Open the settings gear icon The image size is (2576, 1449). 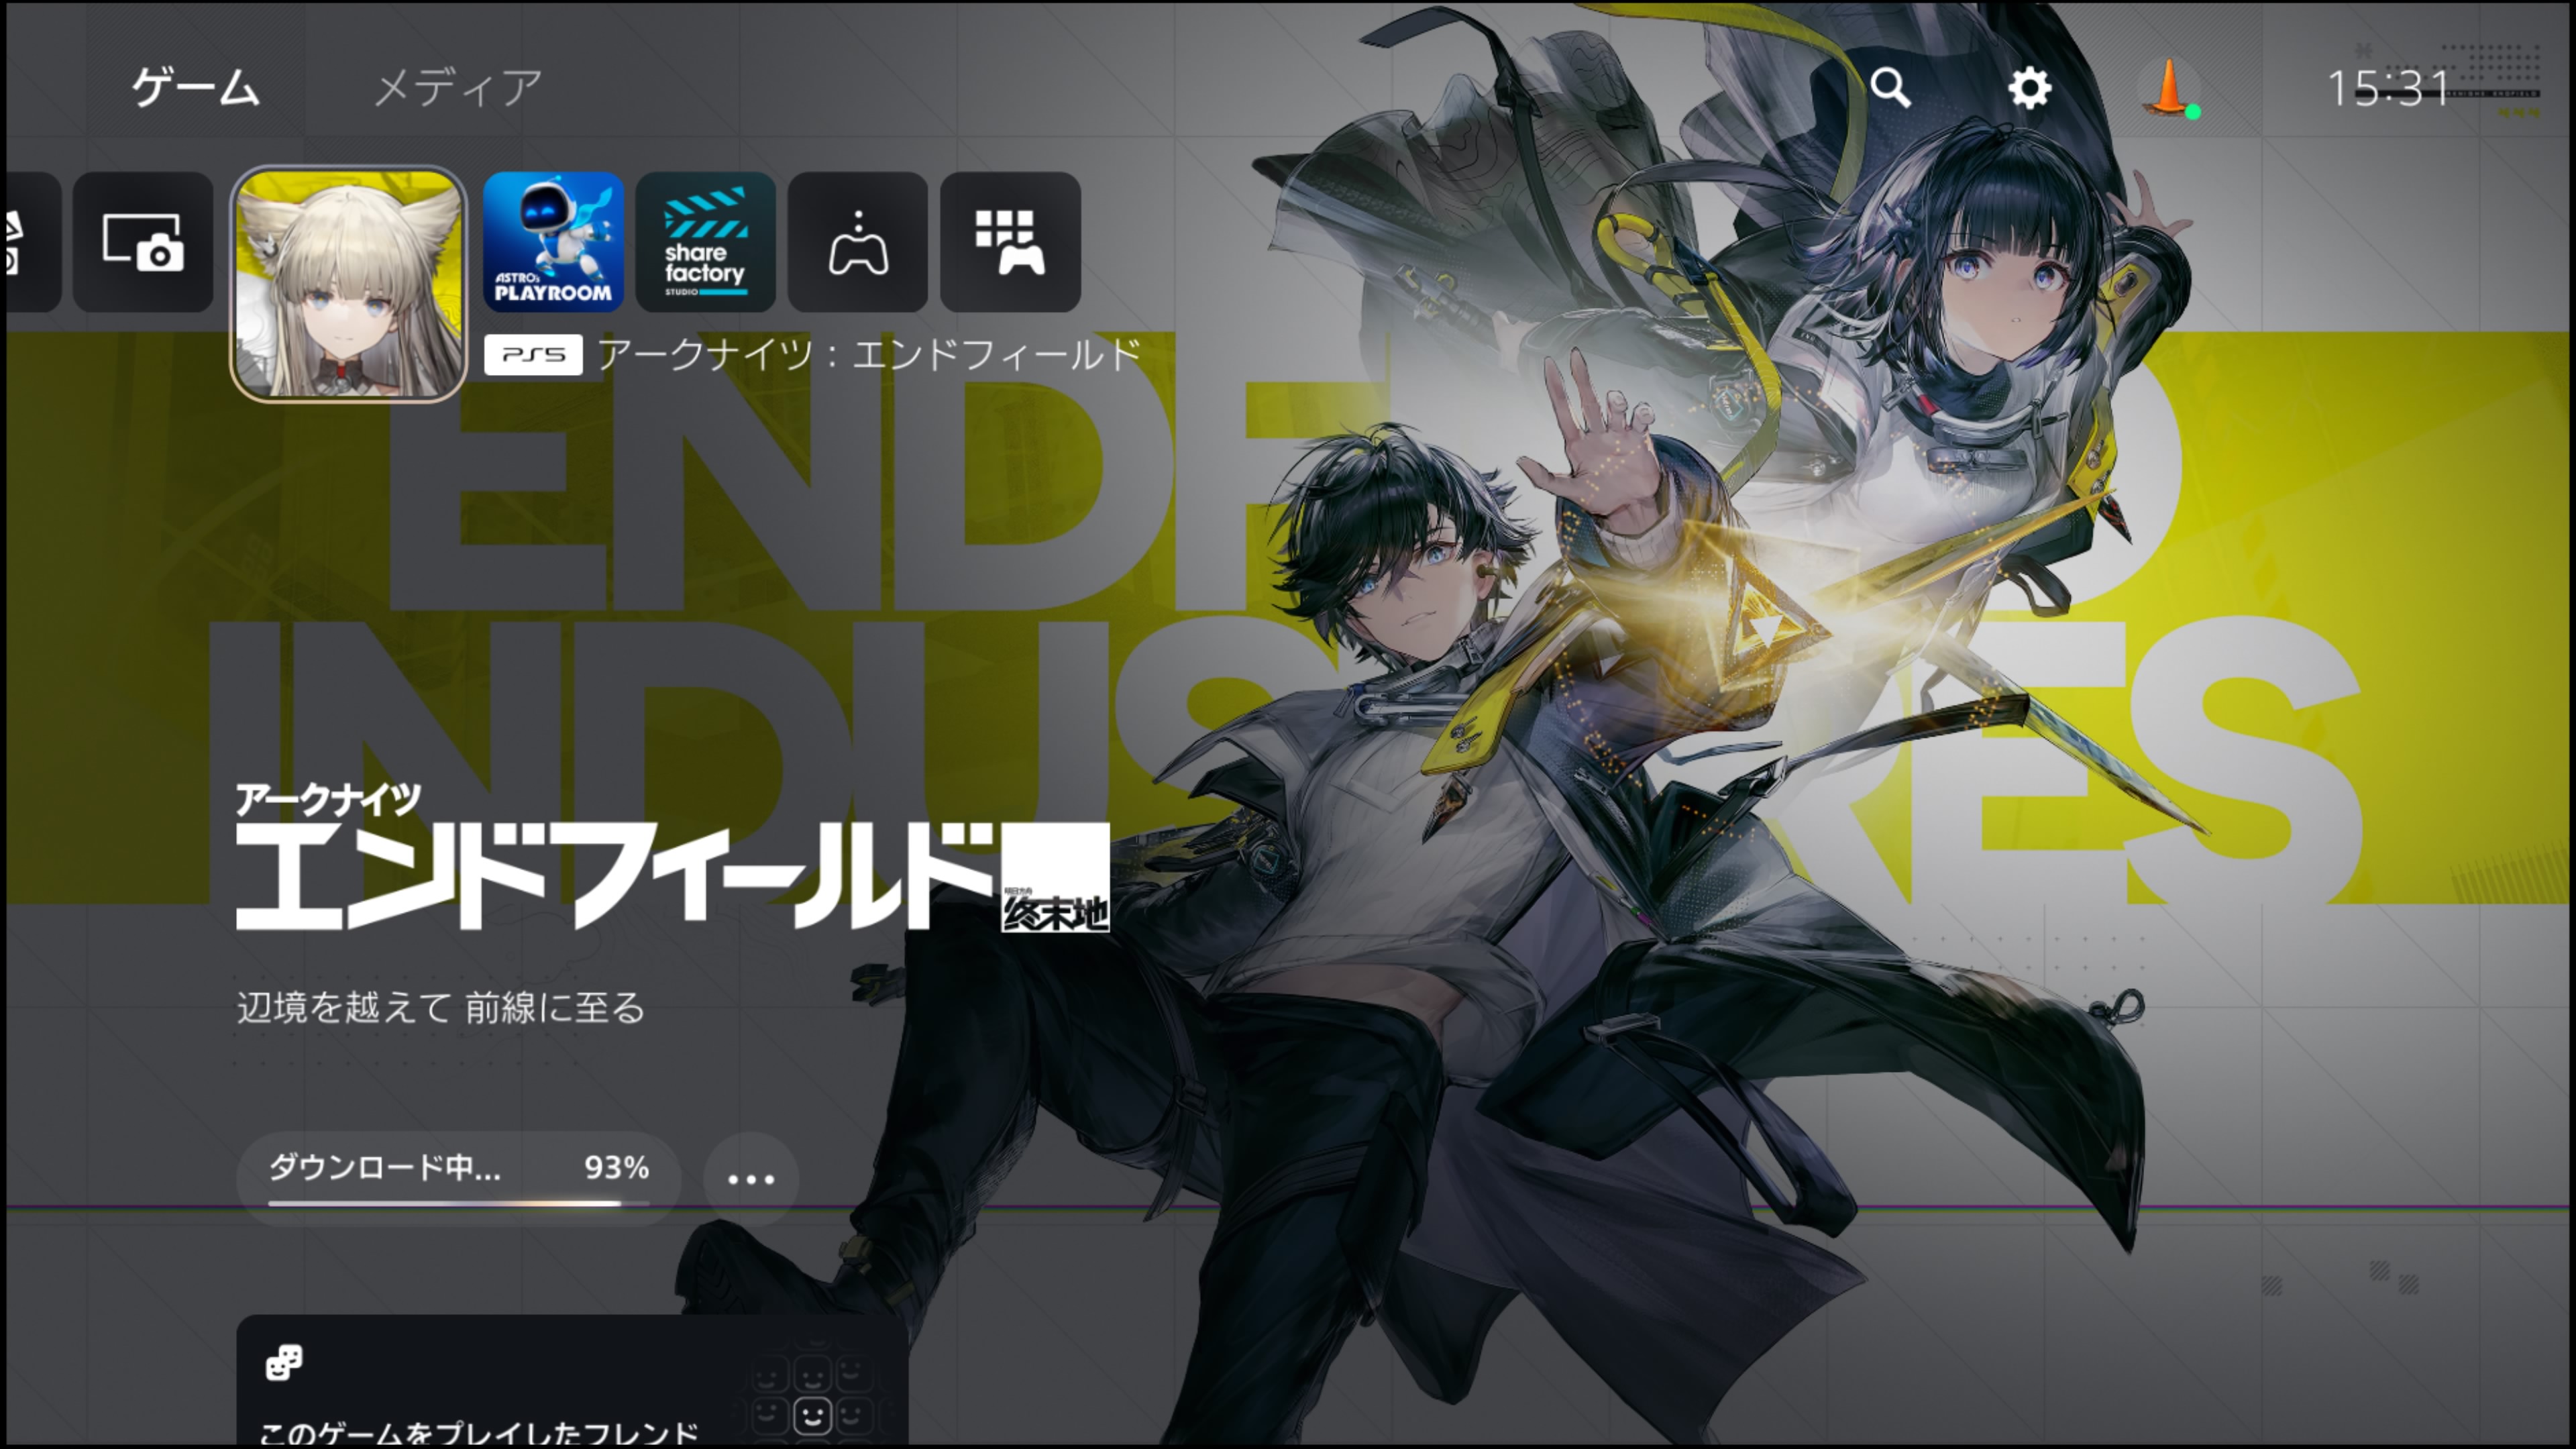click(2029, 88)
